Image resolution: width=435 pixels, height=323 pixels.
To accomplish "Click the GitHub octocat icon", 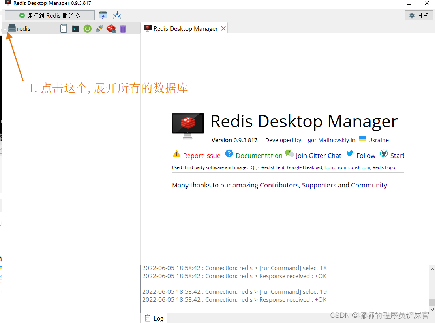I will point(384,153).
